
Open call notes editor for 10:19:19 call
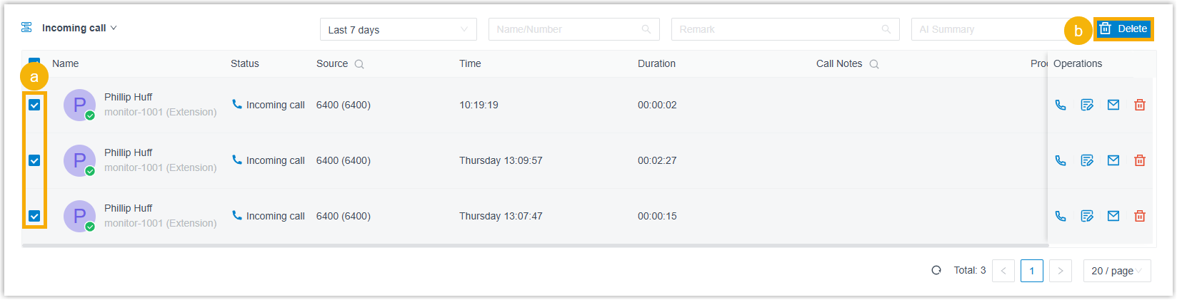(x=1087, y=105)
